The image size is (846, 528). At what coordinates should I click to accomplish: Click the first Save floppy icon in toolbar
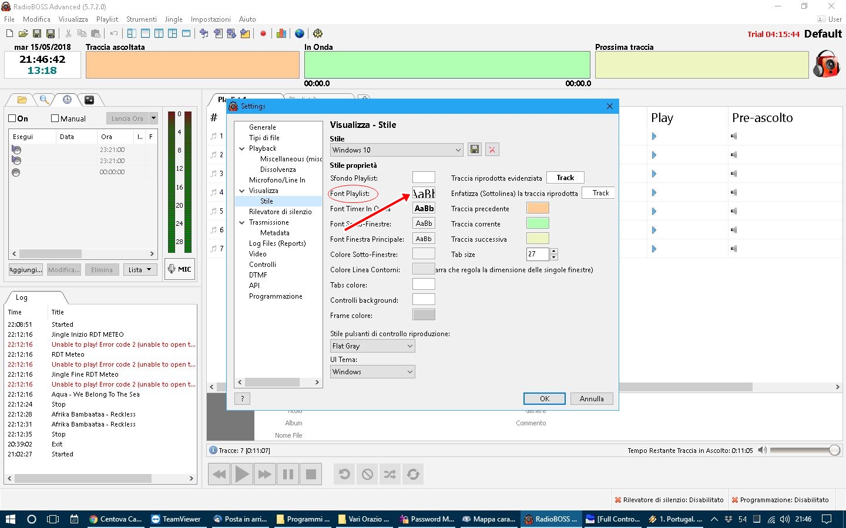(x=37, y=33)
